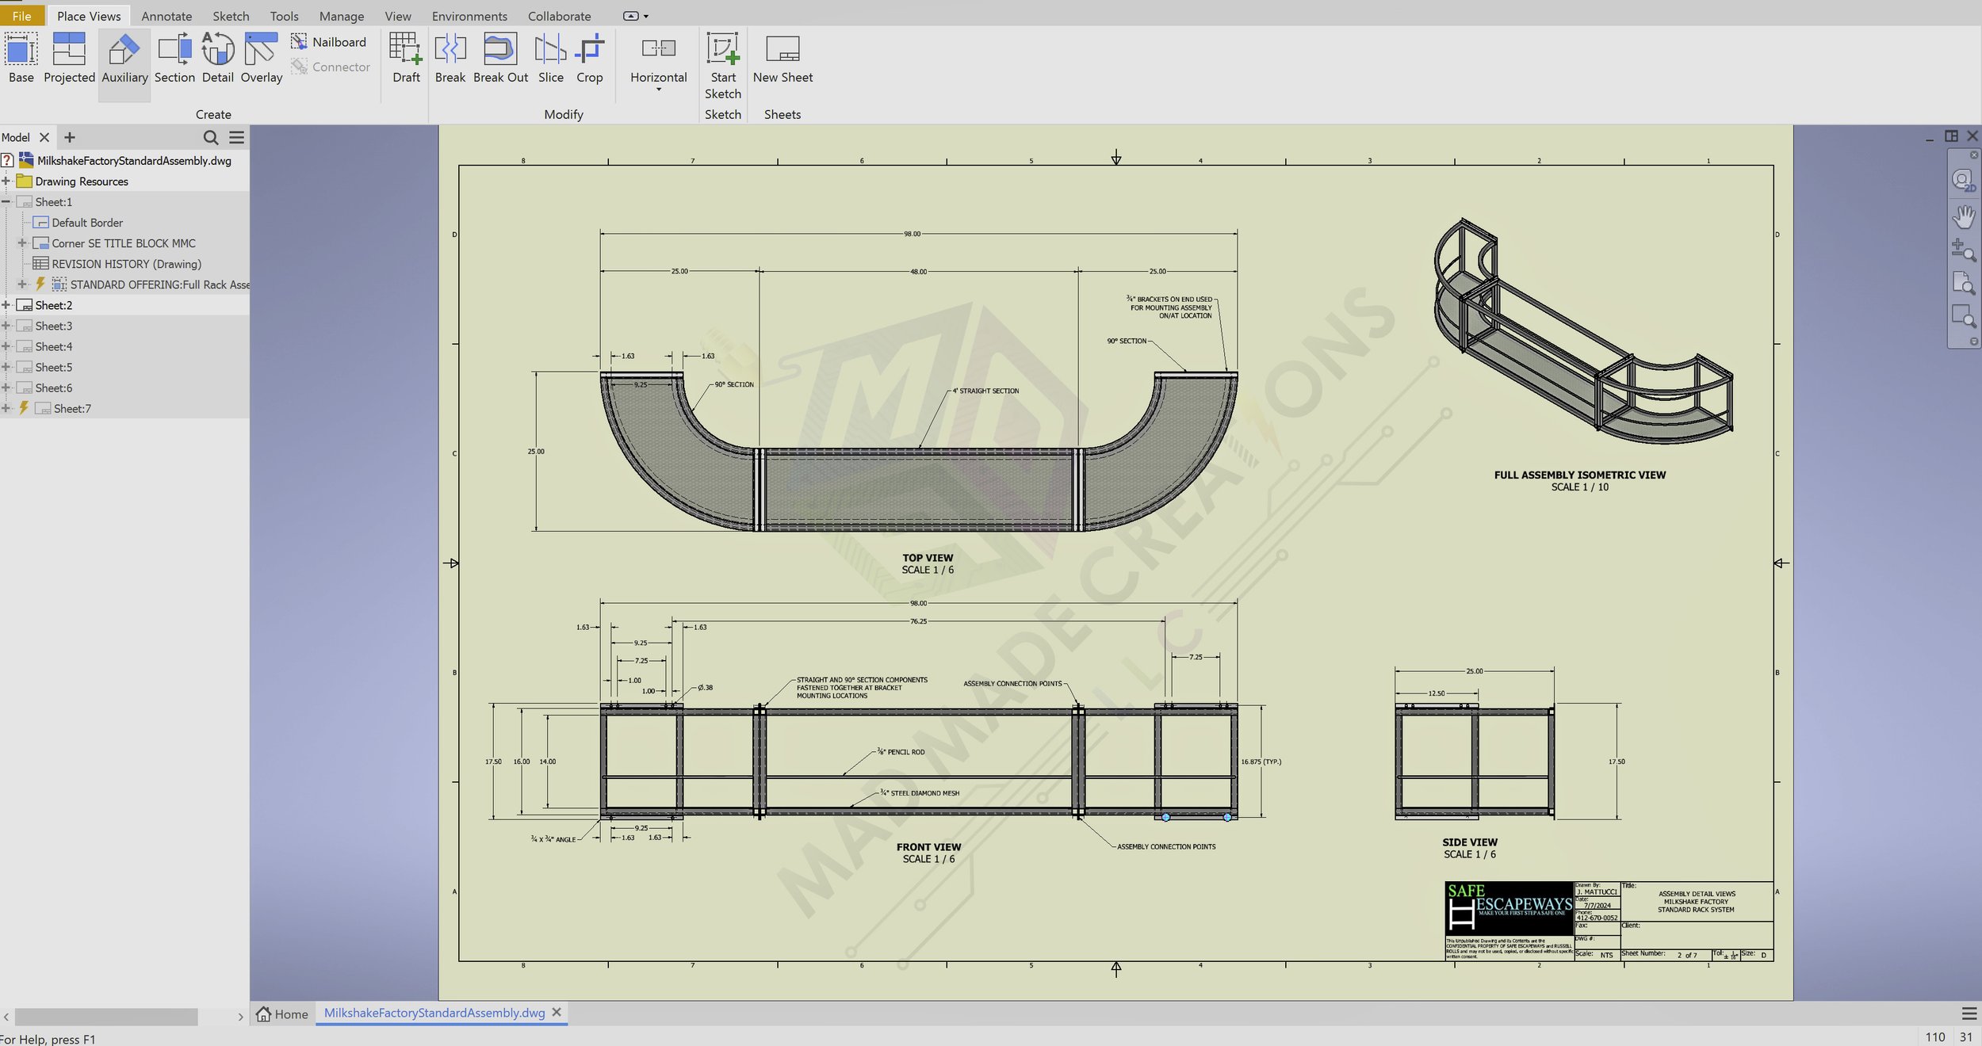The height and width of the screenshot is (1046, 1982).
Task: Click the grayed-out Connector tool
Action: tap(330, 67)
